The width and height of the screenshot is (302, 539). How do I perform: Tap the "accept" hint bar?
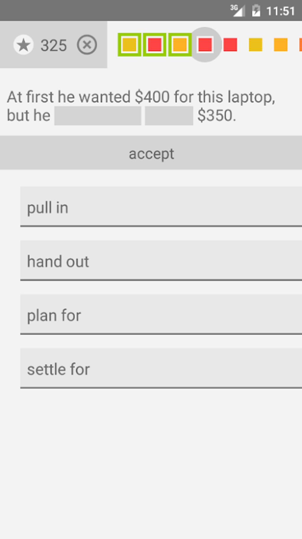click(x=151, y=153)
